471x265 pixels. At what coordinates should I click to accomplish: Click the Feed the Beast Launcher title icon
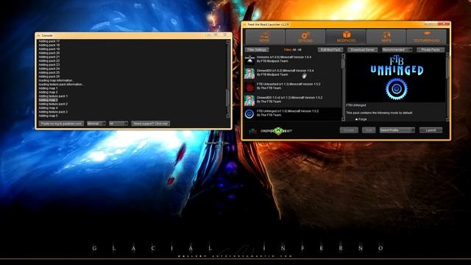(x=244, y=24)
